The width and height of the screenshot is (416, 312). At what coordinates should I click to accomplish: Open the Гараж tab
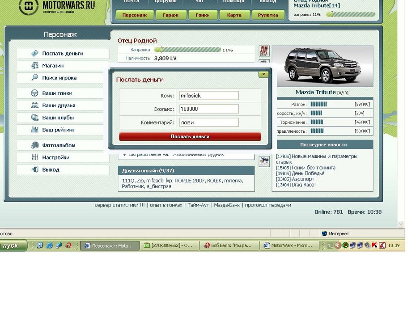(x=170, y=15)
